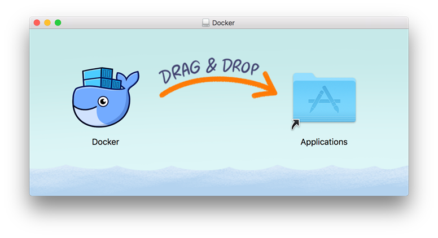The width and height of the screenshot is (438, 238).
Task: Close the Docker installer window
Action: [37, 23]
